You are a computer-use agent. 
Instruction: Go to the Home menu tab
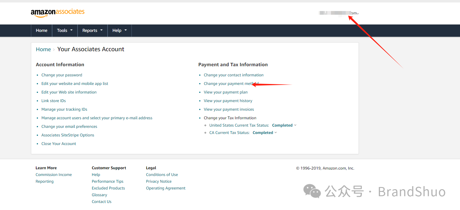point(41,30)
